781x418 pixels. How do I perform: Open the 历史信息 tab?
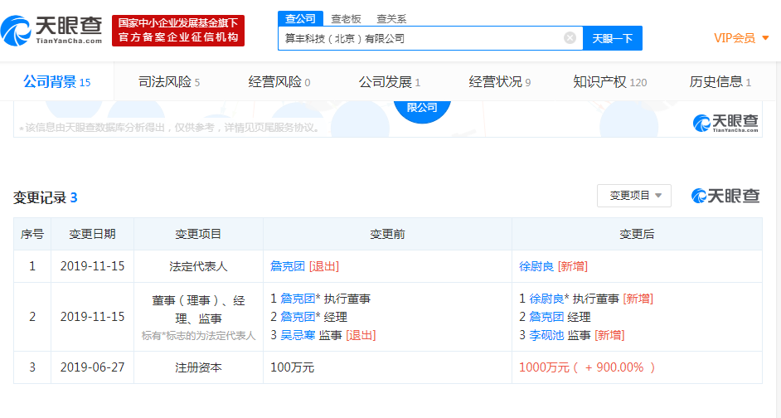[720, 82]
